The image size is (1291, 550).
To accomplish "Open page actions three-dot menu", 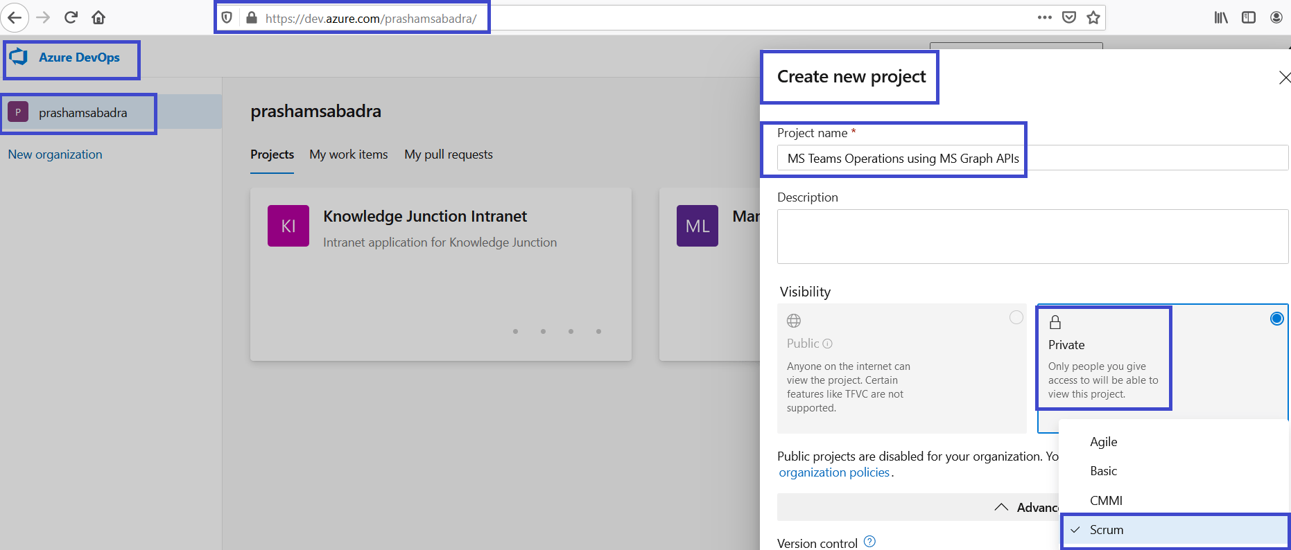I will coord(1045,17).
